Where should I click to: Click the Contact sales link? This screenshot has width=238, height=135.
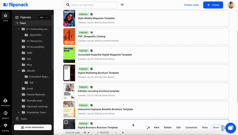point(192,5)
